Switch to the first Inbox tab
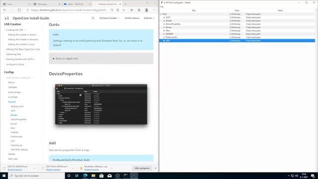The image size is (318, 179). tap(16, 4)
